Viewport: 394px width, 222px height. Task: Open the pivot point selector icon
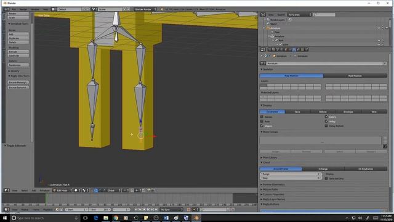point(85,191)
